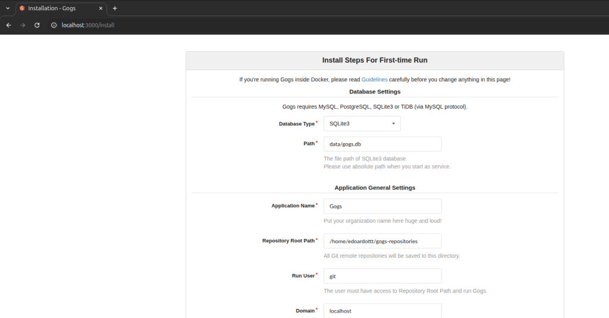
Task: Edit the database Path field
Action: pos(382,144)
